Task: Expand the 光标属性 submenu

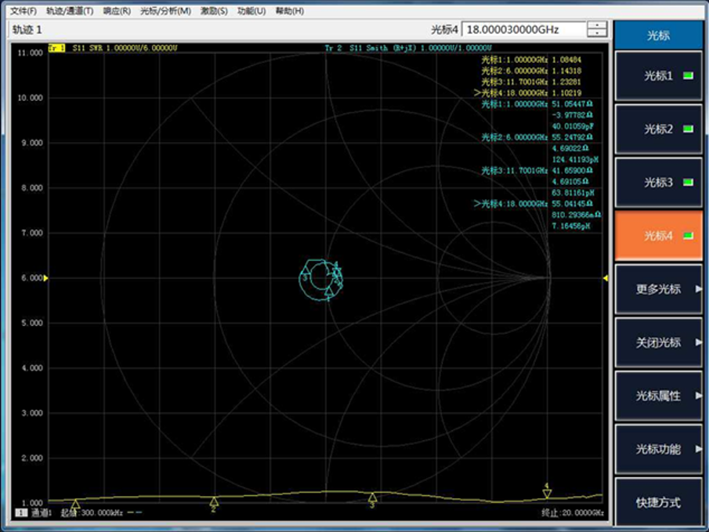Action: pos(658,396)
